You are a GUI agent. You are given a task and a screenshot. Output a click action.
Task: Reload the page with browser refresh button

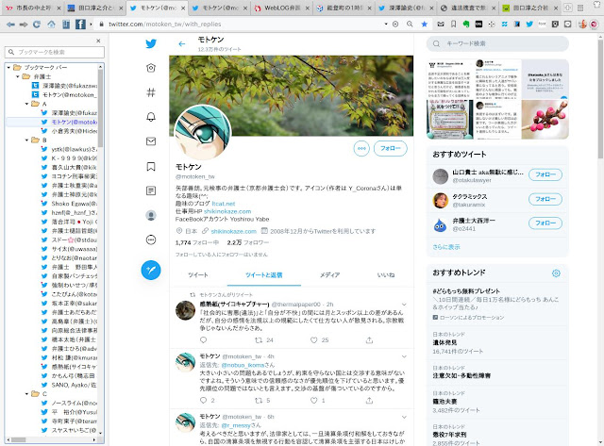(x=37, y=25)
